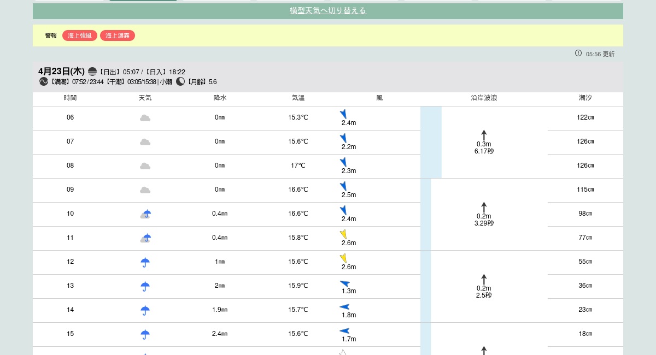Click the wind arrow above 2.5m
This screenshot has width=656, height=355.
(x=343, y=186)
